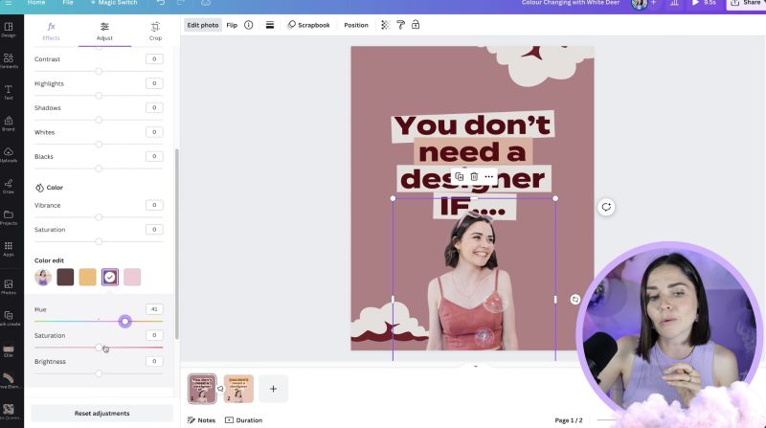
Task: Switch to the Adjust tab
Action: pyautogui.click(x=104, y=32)
